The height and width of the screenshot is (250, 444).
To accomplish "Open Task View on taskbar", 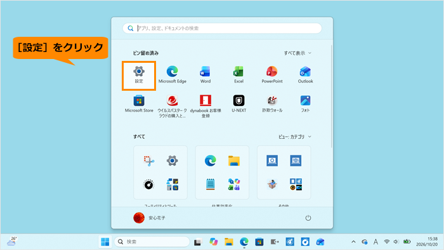I will pyautogui.click(x=198, y=242).
